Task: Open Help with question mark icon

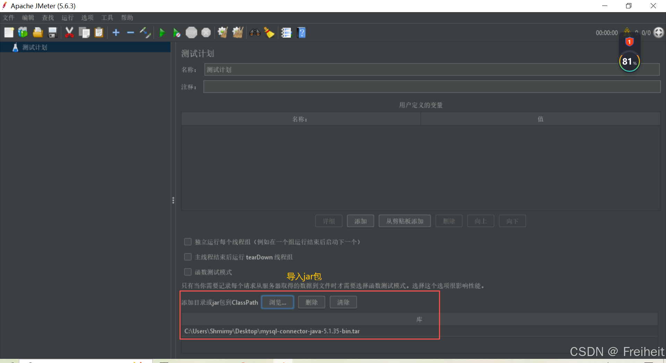Action: pyautogui.click(x=301, y=33)
